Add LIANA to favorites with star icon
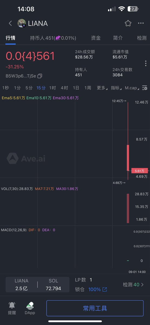The width and height of the screenshot is (150, 325). (x=128, y=23)
